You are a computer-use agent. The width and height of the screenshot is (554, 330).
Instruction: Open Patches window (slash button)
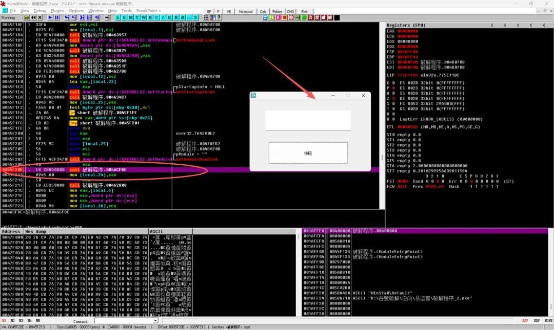(163, 17)
